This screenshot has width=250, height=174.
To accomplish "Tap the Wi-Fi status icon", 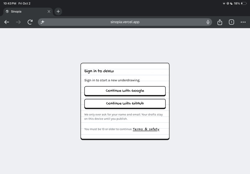I will pos(224,3).
